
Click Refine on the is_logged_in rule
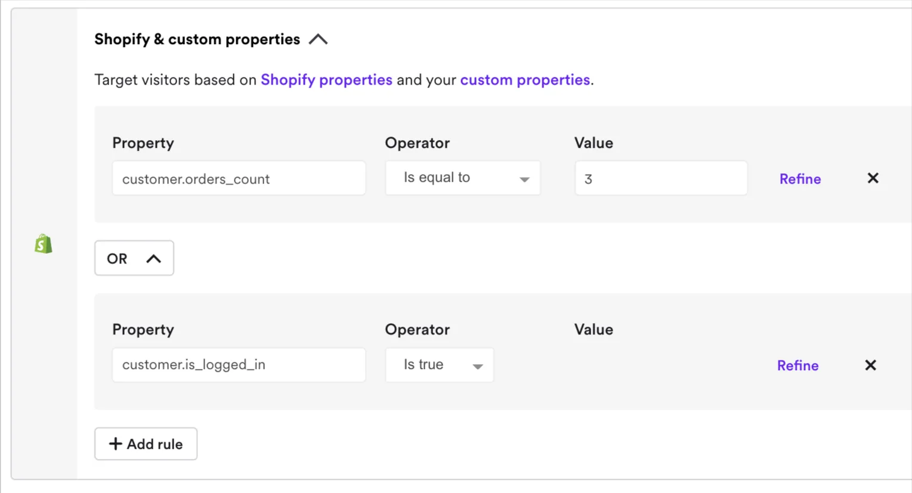tap(797, 365)
